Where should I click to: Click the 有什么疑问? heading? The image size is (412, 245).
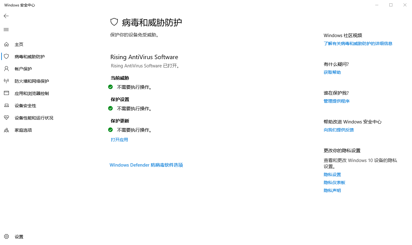(x=336, y=64)
